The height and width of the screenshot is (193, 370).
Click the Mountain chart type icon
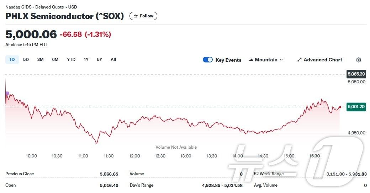coord(251,60)
